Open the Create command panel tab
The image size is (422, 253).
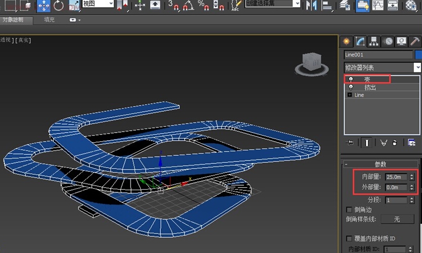pos(347,41)
